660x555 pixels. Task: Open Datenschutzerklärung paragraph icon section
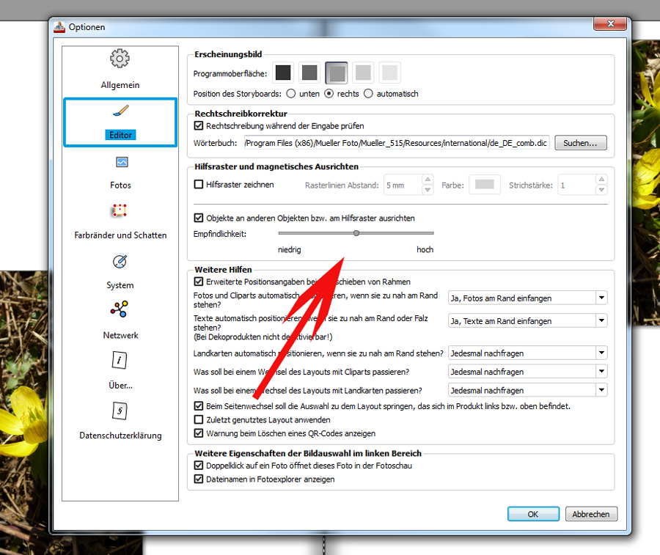click(x=120, y=411)
